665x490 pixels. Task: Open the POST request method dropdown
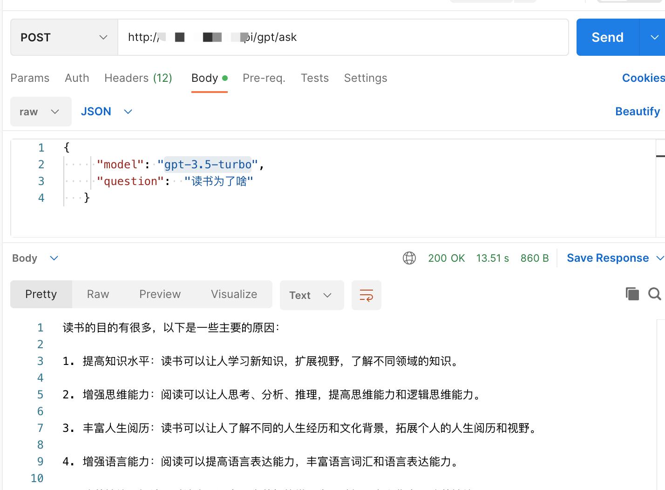103,37
